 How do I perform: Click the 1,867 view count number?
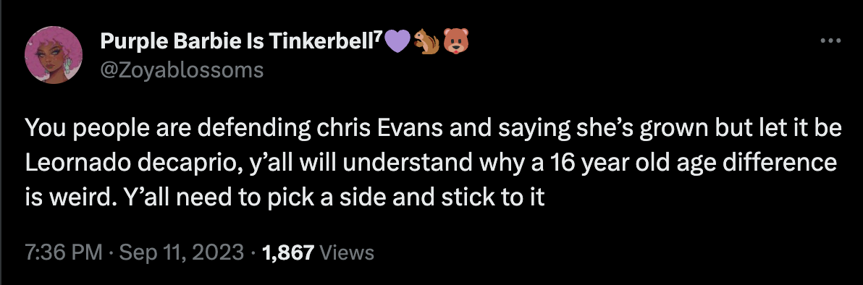(288, 253)
